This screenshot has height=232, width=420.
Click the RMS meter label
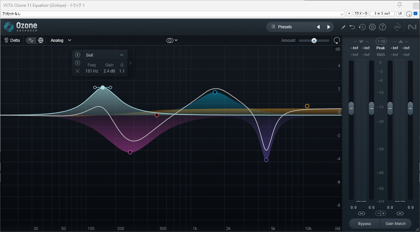point(381,55)
